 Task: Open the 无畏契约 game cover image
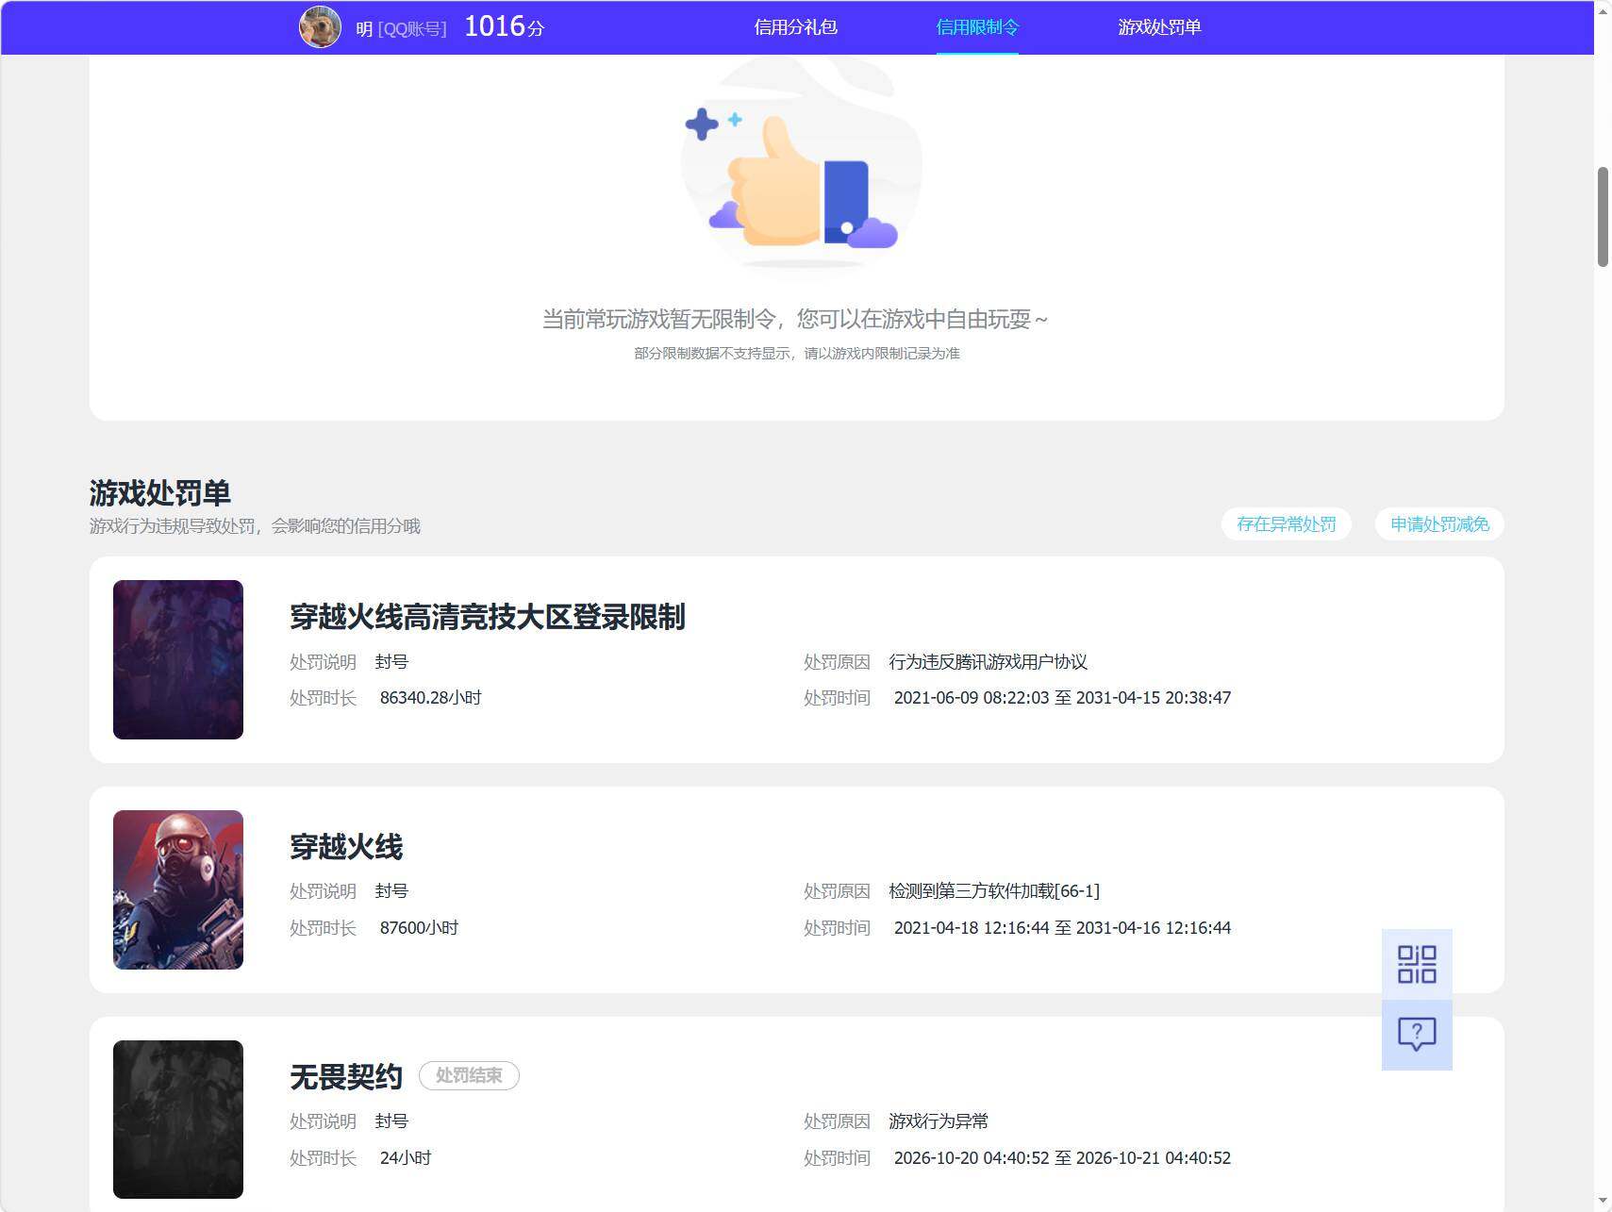178,1120
